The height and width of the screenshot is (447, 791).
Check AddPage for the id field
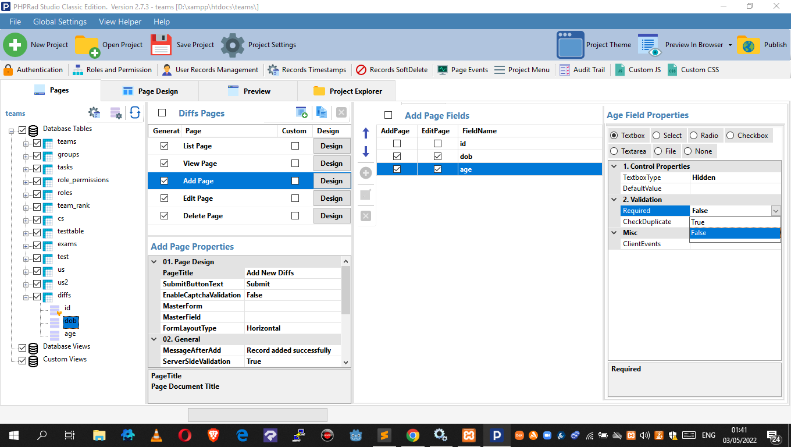(x=396, y=143)
